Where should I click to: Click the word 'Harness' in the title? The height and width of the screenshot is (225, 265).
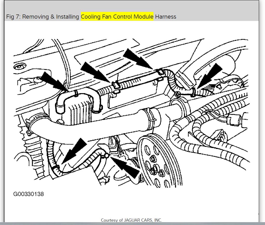point(166,17)
